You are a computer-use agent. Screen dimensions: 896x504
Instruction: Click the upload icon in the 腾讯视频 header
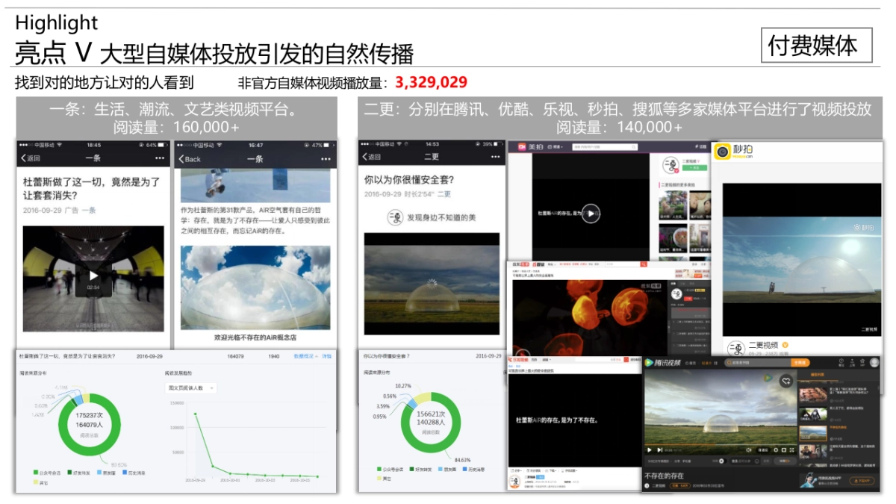click(852, 364)
